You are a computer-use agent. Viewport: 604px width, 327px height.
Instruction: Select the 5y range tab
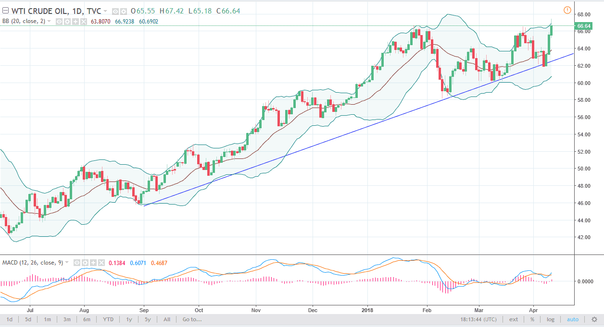pos(146,319)
